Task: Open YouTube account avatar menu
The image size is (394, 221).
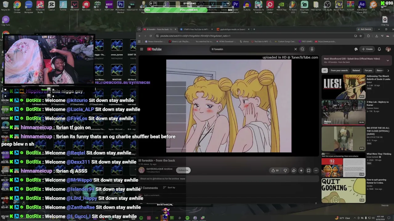Action: [388, 49]
